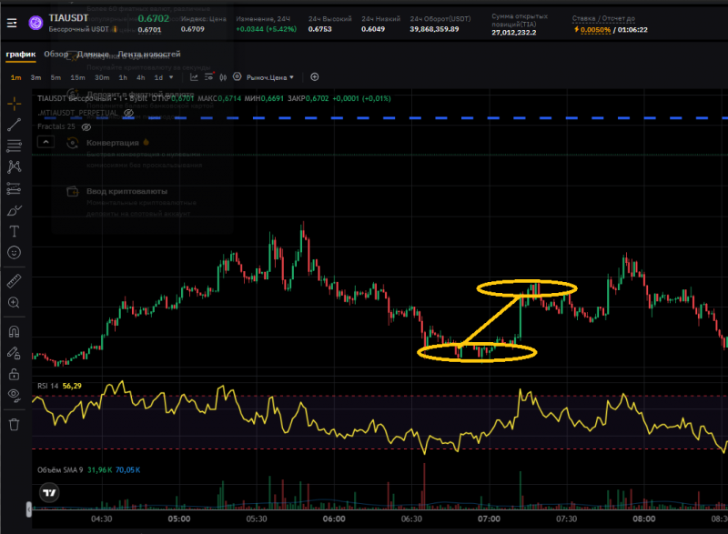
Task: Select the brush drawing tool
Action: (14, 210)
